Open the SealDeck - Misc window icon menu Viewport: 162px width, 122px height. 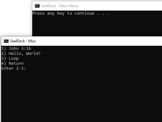click(6, 41)
